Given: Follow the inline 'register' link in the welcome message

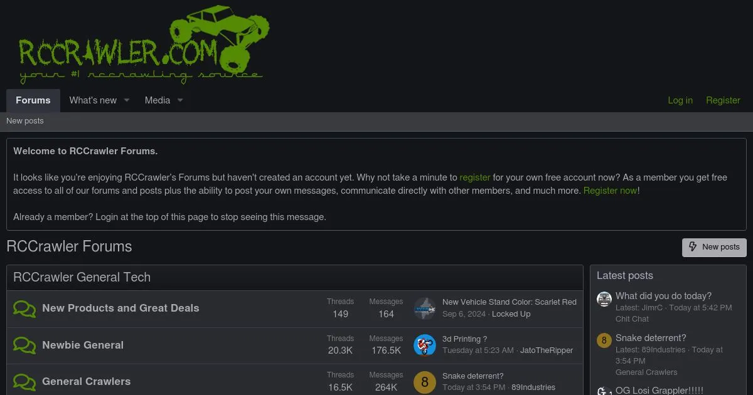Looking at the screenshot, I should [x=475, y=177].
